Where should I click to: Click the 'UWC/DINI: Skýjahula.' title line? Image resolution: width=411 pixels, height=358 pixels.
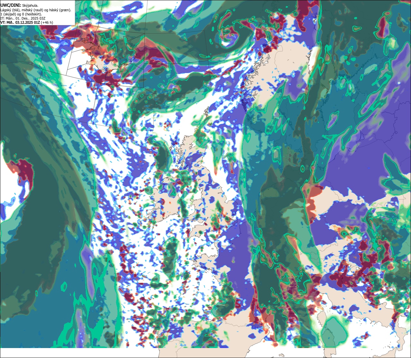(19, 5)
